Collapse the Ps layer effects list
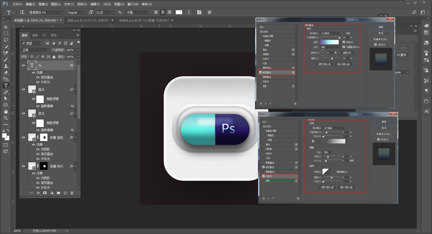432x234 pixels. (x=75, y=65)
